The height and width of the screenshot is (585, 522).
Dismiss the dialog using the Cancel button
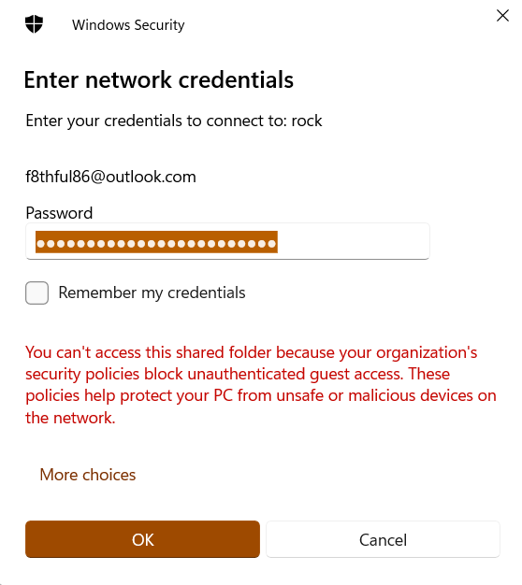click(383, 539)
